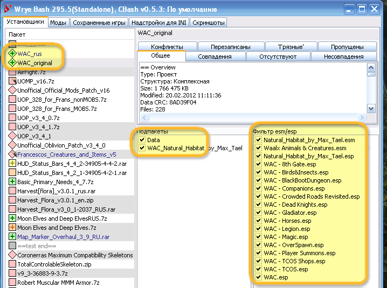Click the icon beside Harvest_Flora_v3.0.1_en.zip
The image size is (387, 288).
pyautogui.click(x=12, y=200)
